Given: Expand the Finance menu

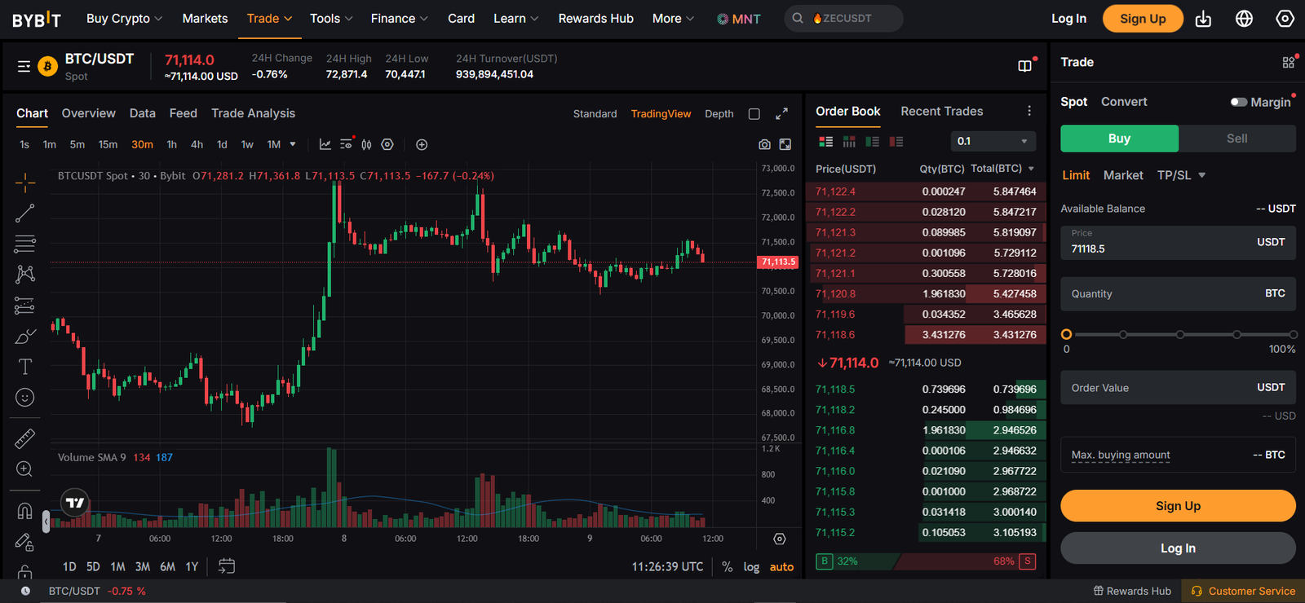Looking at the screenshot, I should [x=399, y=18].
